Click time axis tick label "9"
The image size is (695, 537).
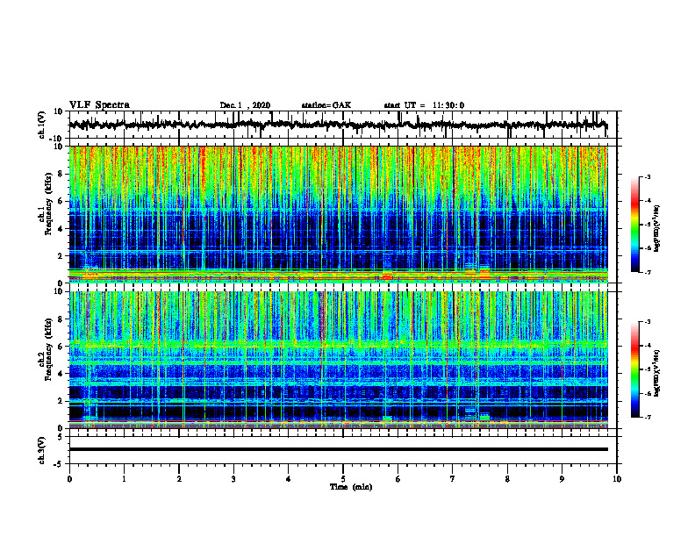562,479
